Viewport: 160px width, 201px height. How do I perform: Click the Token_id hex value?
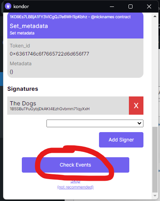coord(49,54)
